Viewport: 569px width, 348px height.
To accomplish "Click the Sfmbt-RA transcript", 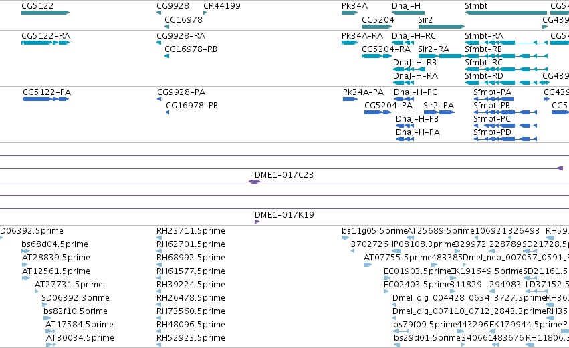I will [506, 43].
